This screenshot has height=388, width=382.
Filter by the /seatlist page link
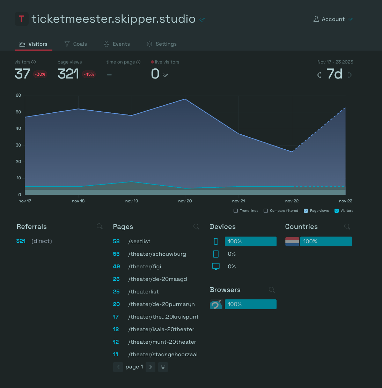(x=139, y=241)
